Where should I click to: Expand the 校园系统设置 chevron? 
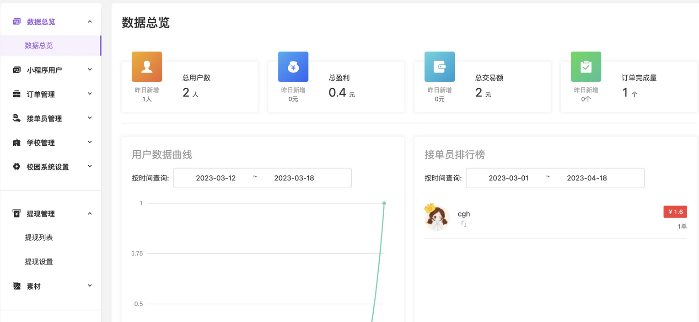[90, 166]
